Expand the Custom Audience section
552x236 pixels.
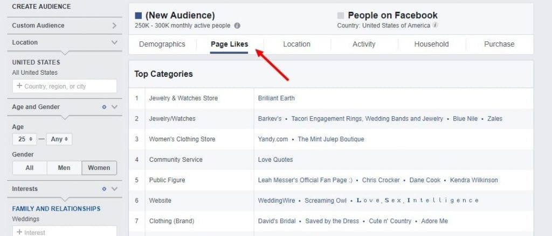tap(114, 25)
